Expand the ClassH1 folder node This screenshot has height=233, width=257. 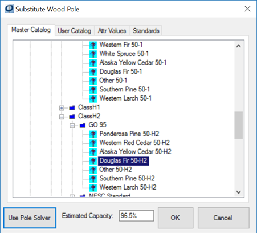pos(62,108)
